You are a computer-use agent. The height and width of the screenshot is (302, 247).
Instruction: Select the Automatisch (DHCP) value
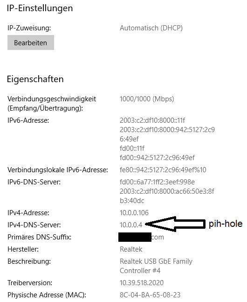click(x=151, y=28)
